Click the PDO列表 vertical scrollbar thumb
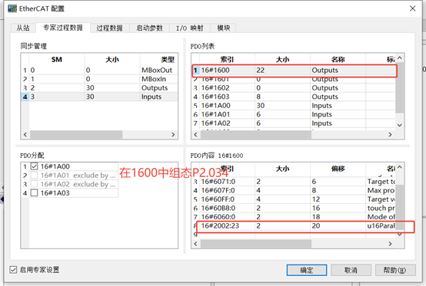 [399, 87]
